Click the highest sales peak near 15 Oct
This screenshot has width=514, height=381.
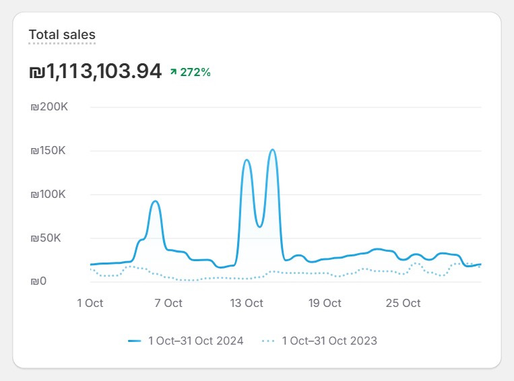click(272, 150)
